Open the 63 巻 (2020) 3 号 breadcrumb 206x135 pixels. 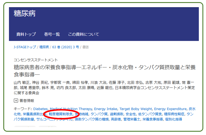[x=66, y=47]
